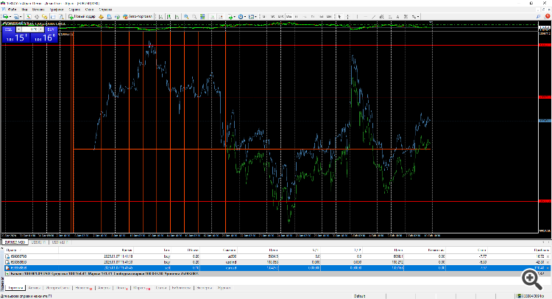Open the Окно menu
Viewport: 552px width, 299px height.
[89, 10]
